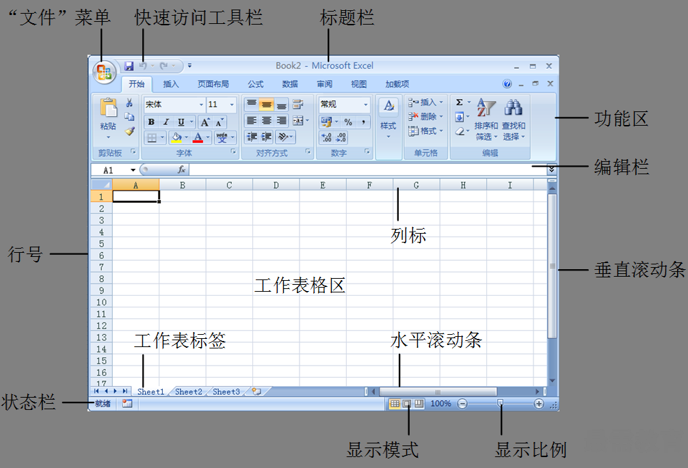This screenshot has height=468, width=688.
Task: Click the 100% zoom level button
Action: tap(440, 404)
